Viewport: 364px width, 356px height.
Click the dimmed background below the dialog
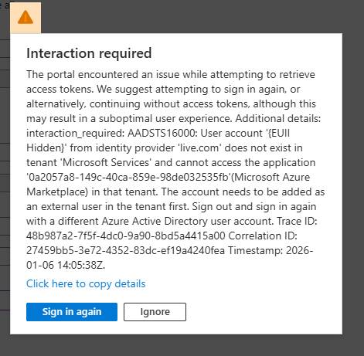click(x=180, y=345)
